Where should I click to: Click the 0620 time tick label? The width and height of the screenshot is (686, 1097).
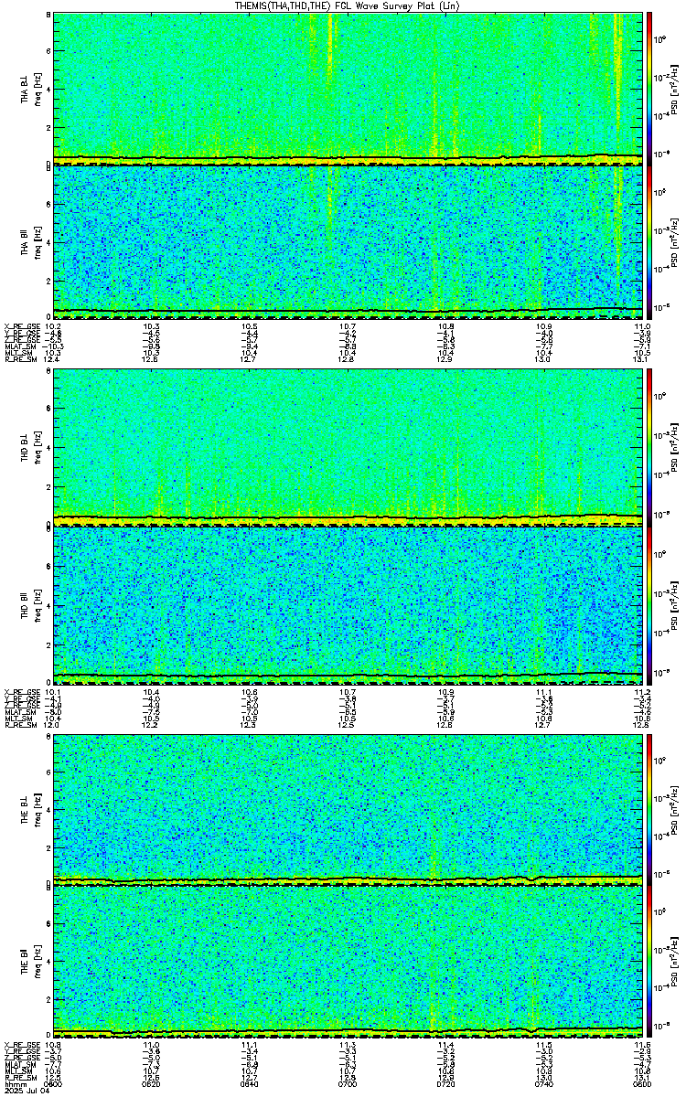(x=151, y=1083)
